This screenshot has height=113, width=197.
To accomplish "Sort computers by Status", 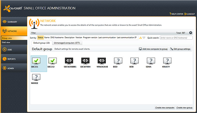I will coord(41,38).
